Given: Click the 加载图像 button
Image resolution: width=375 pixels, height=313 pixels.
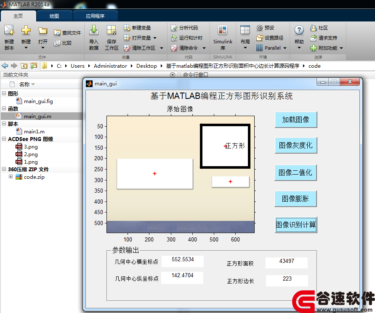Looking at the screenshot, I should (x=296, y=119).
